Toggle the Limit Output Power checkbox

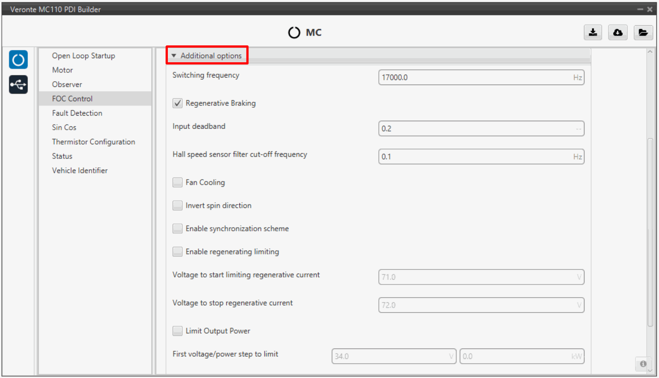click(x=178, y=331)
